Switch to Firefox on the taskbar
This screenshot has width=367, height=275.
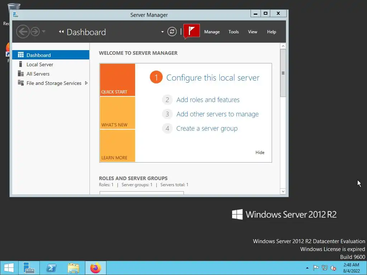96,268
